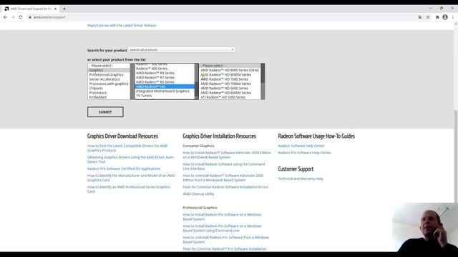The image size is (458, 257).
Task: Open How to Install Radeon Software Adrenalin 2020
Action: pos(227,155)
